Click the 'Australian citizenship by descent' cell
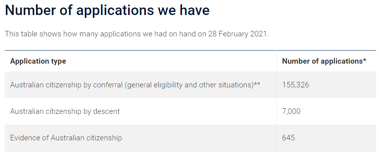 (65, 111)
